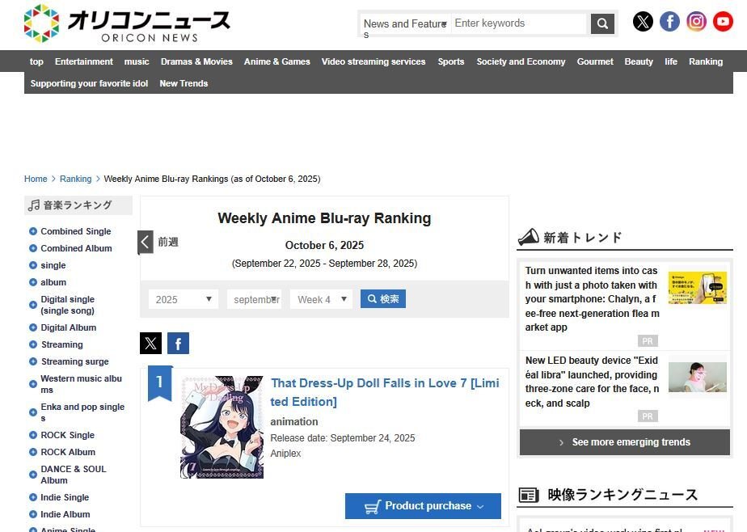Viewport: 747px width, 532px height.
Task: Open Society and Economy menu item
Action: click(521, 61)
